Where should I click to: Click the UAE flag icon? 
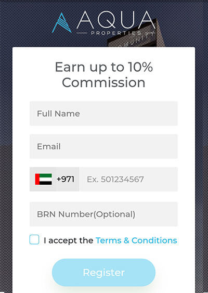(x=43, y=179)
